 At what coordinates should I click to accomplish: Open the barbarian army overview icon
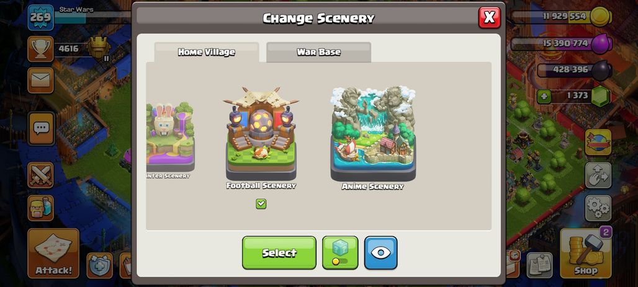[40, 208]
